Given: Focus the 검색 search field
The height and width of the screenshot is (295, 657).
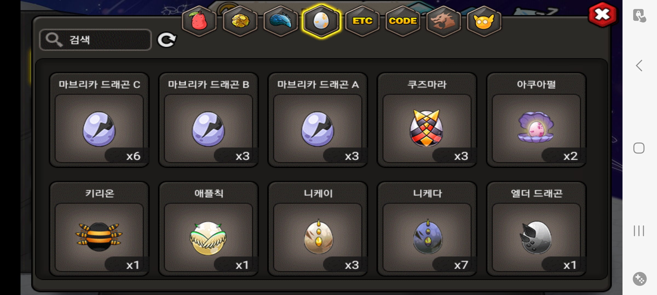Looking at the screenshot, I should [95, 40].
